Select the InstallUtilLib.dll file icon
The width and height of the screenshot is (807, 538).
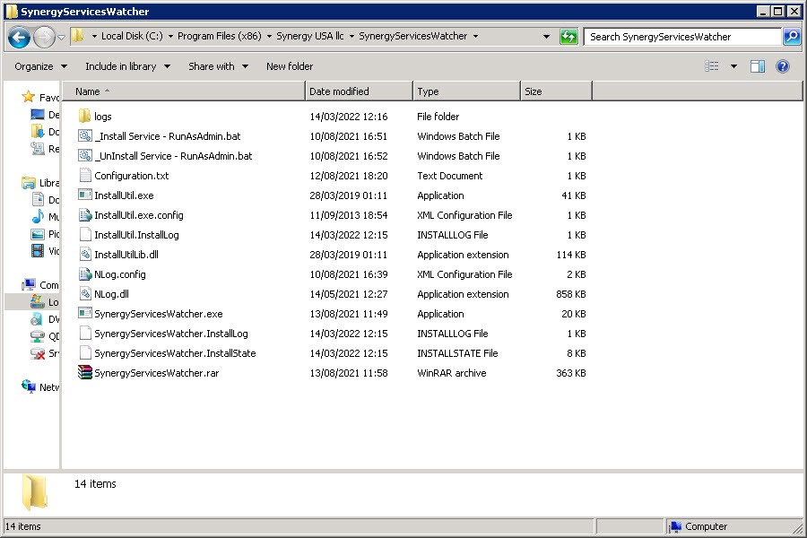[85, 254]
